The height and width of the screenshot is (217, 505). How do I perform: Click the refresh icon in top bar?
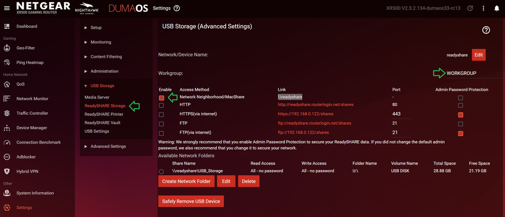[x=470, y=9]
